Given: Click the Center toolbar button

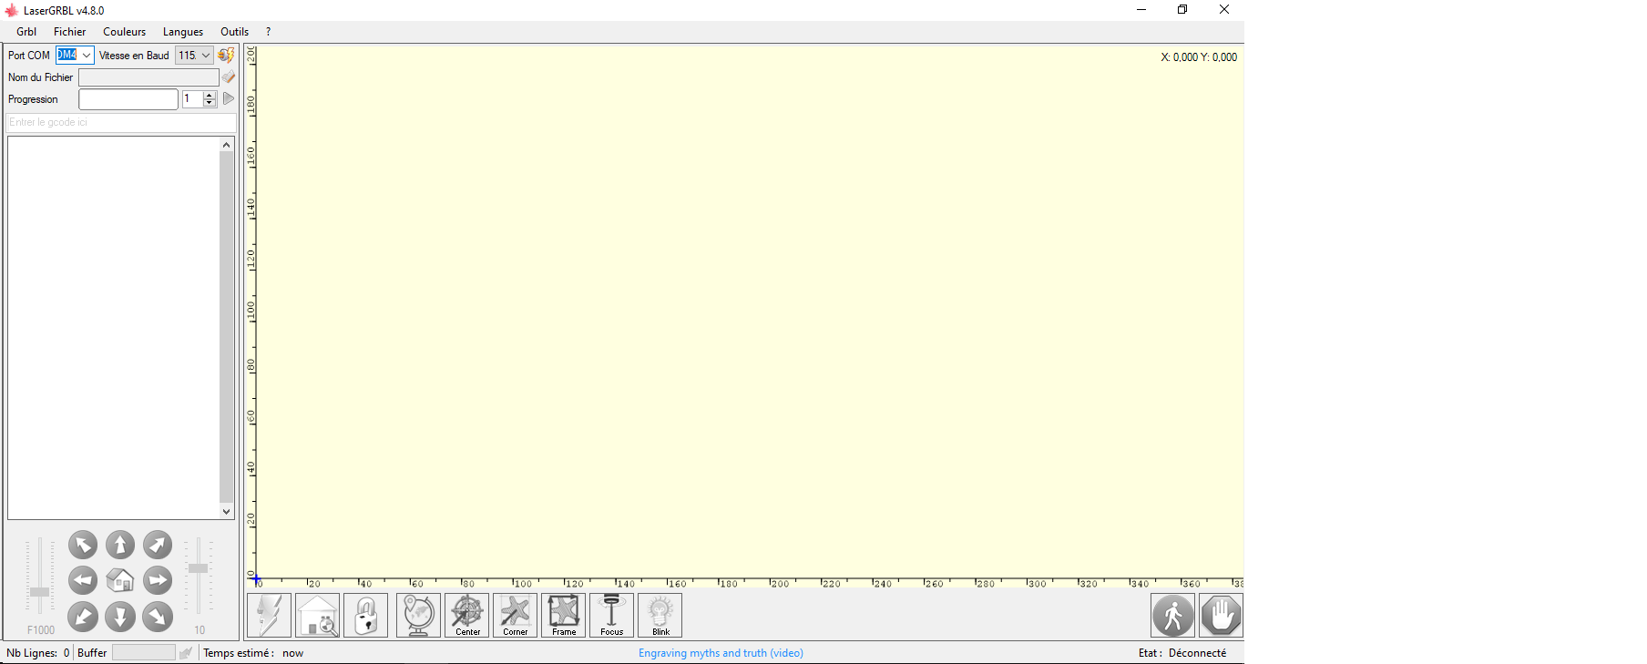Looking at the screenshot, I should point(467,616).
